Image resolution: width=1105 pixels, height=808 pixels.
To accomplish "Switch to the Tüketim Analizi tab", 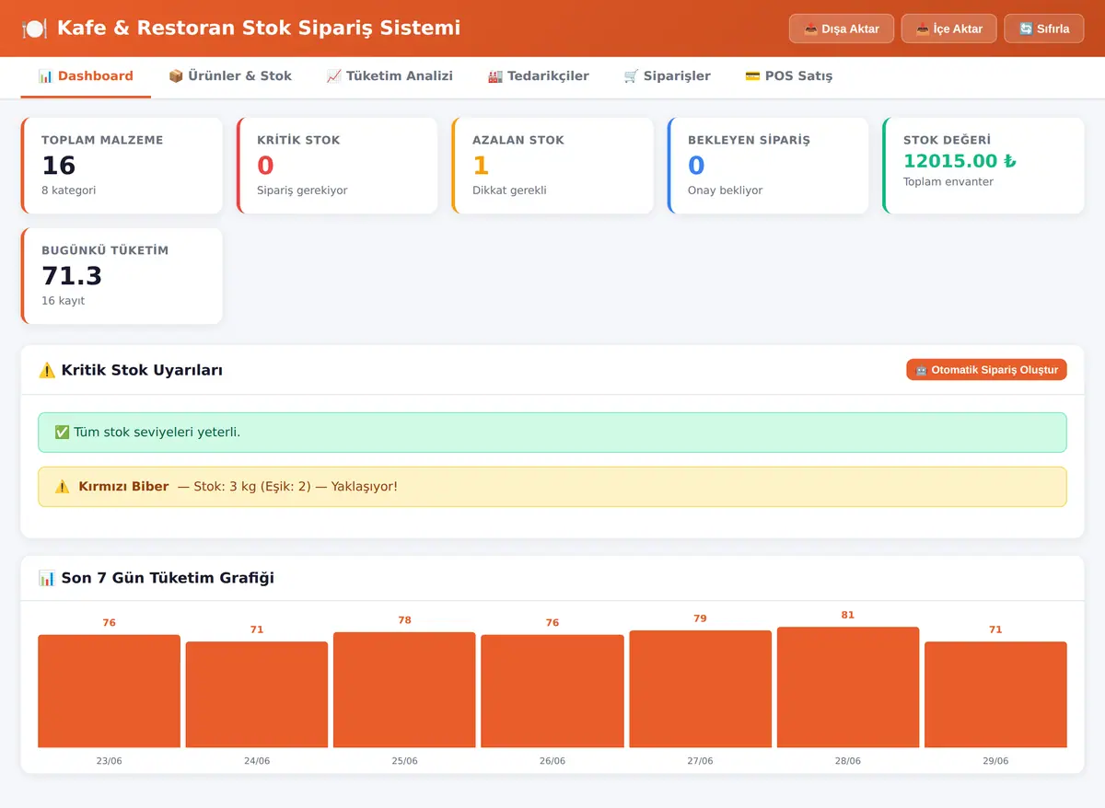I will click(x=390, y=76).
